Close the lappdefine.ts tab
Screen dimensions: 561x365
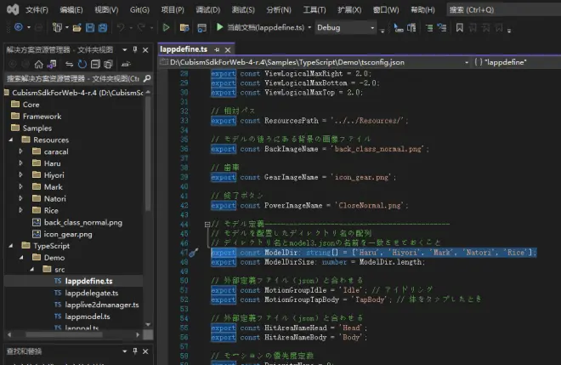pyautogui.click(x=228, y=50)
